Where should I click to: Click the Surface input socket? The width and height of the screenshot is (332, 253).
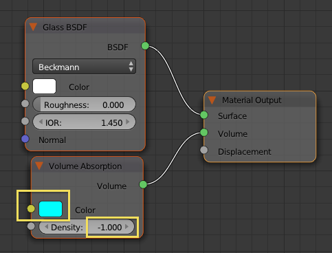pos(204,115)
